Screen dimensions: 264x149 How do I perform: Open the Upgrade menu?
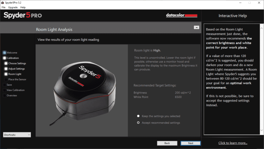[x=13, y=7]
